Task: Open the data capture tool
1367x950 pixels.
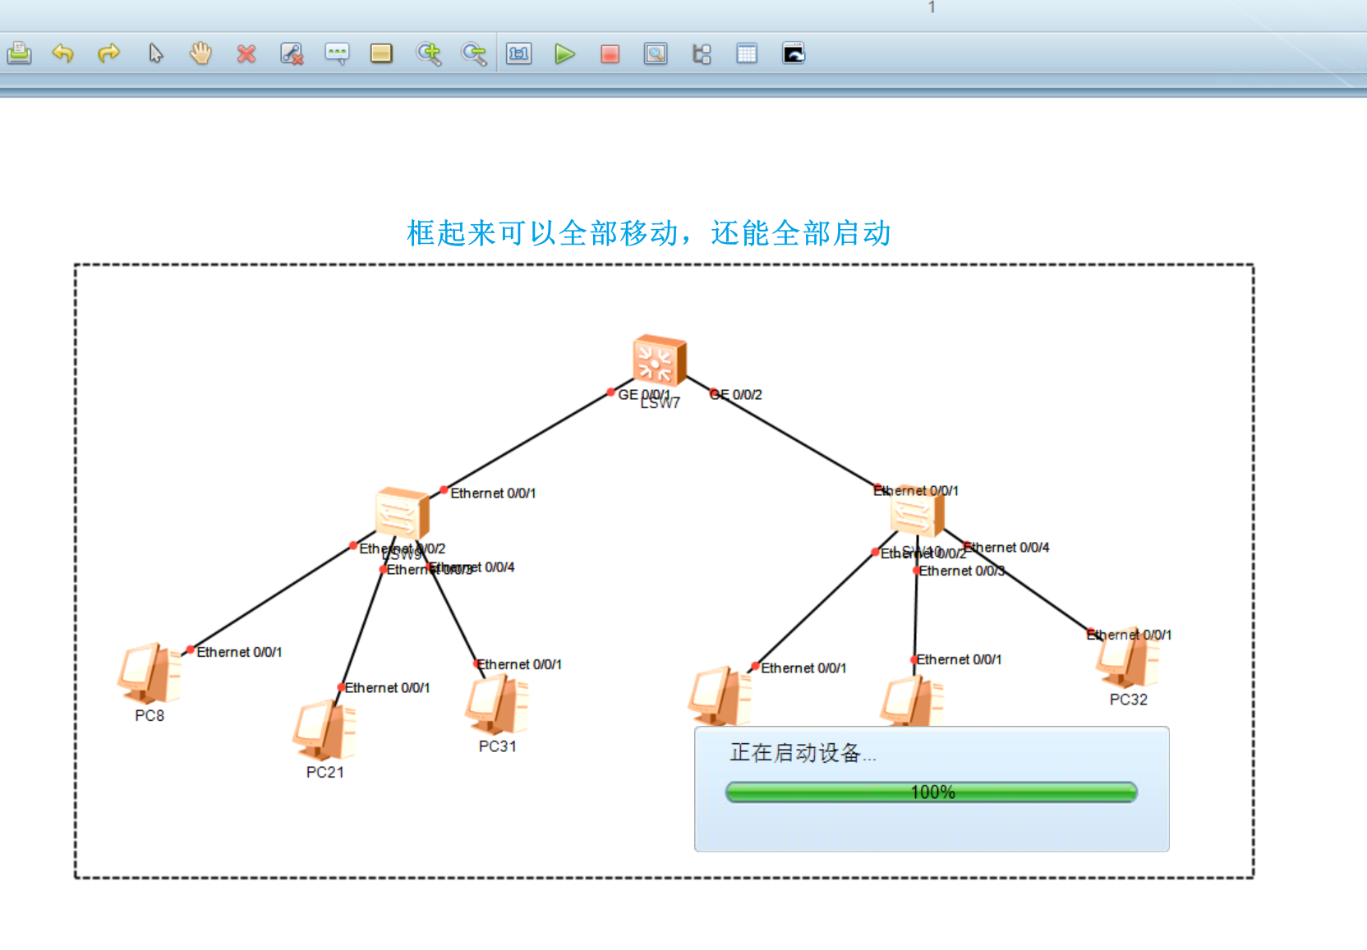Action: pyautogui.click(x=656, y=54)
